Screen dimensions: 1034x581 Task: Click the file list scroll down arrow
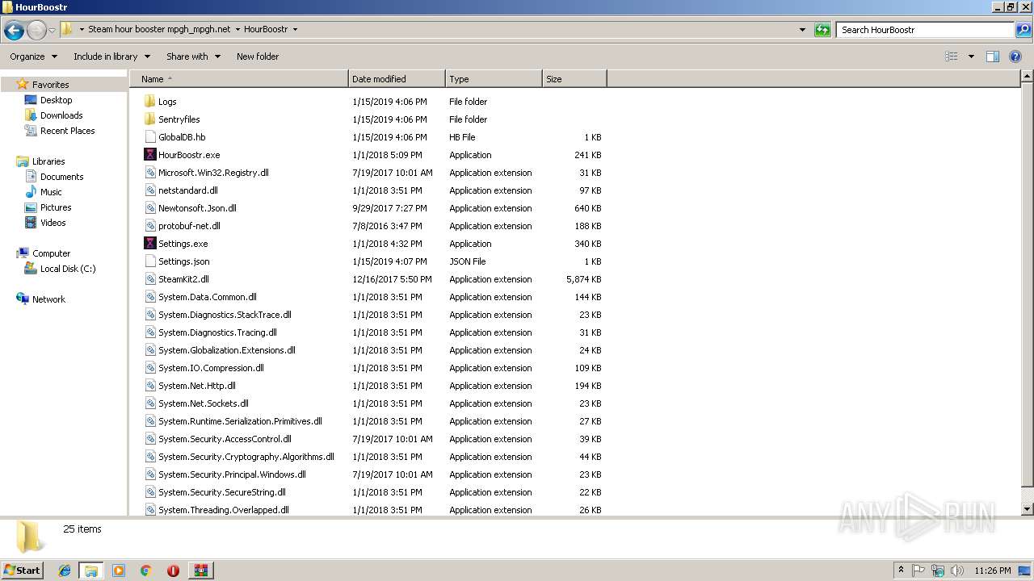[1028, 509]
